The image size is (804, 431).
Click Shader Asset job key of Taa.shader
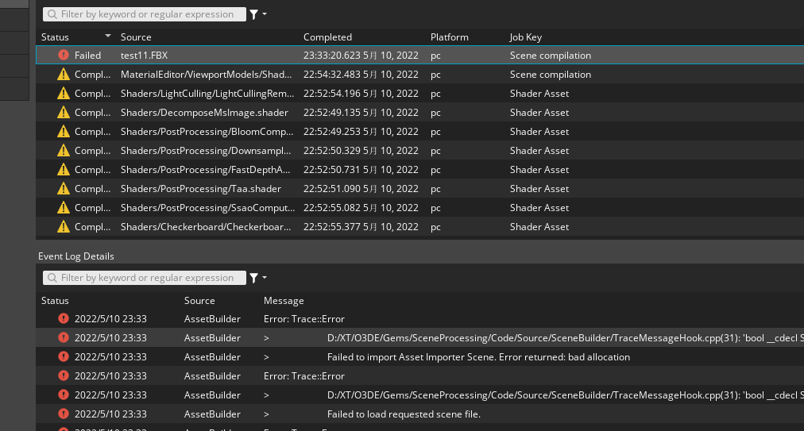click(x=539, y=189)
